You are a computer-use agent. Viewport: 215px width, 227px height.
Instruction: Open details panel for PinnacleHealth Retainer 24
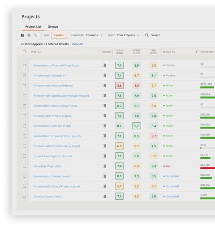point(104,75)
